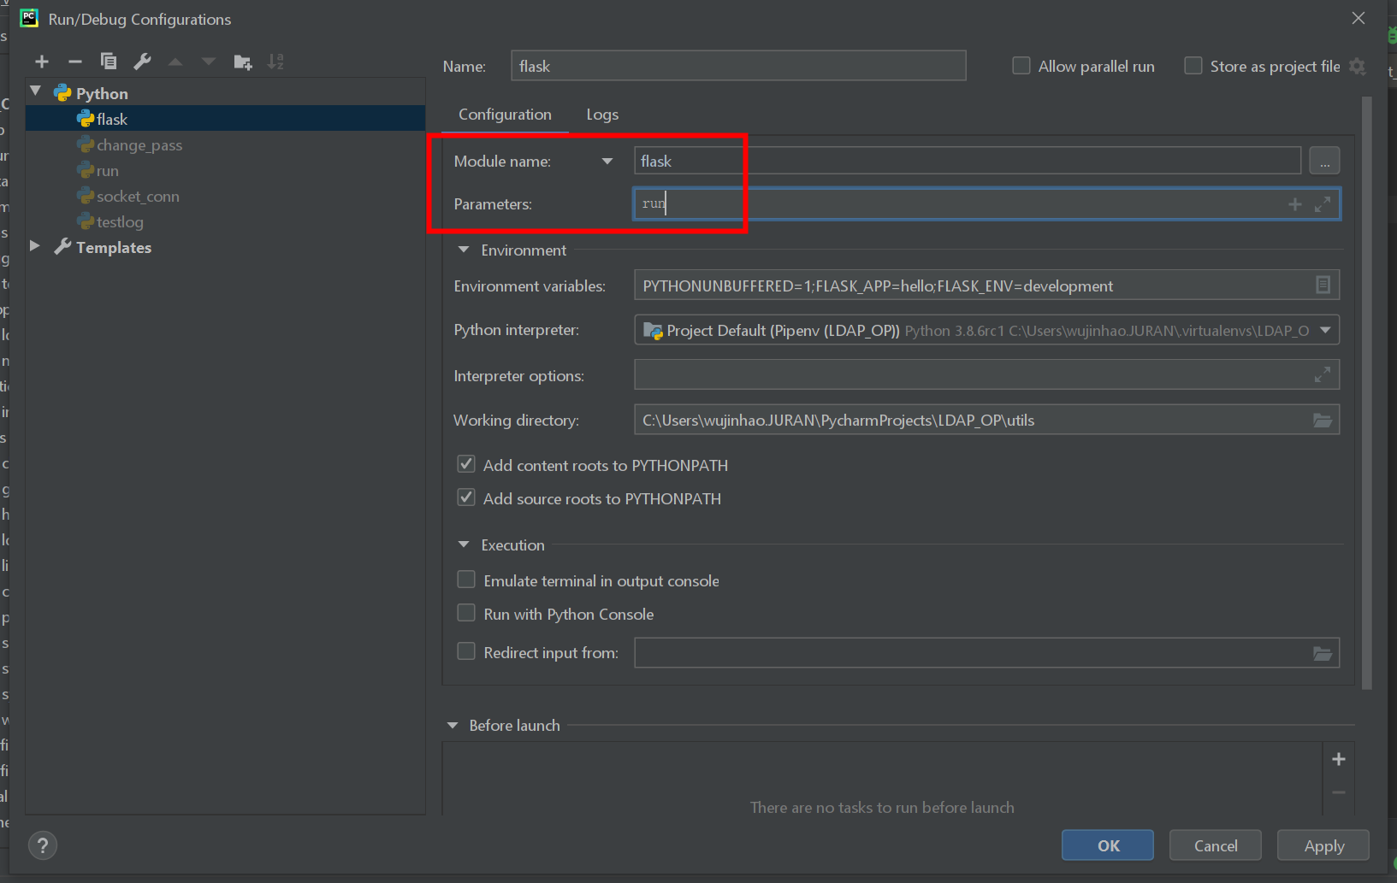Browse for working directory folder icon

tap(1323, 420)
